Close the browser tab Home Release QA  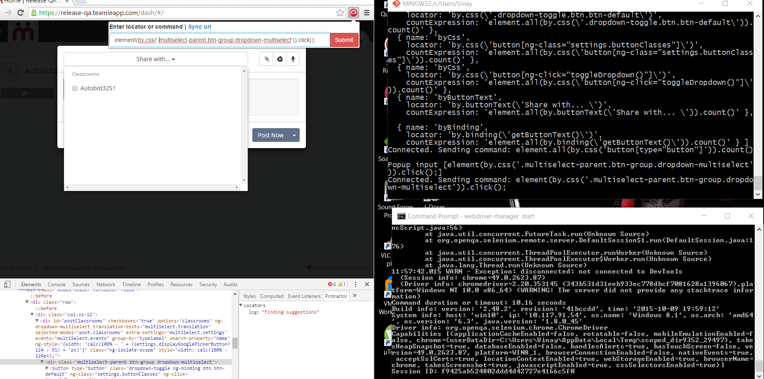click(67, 1)
